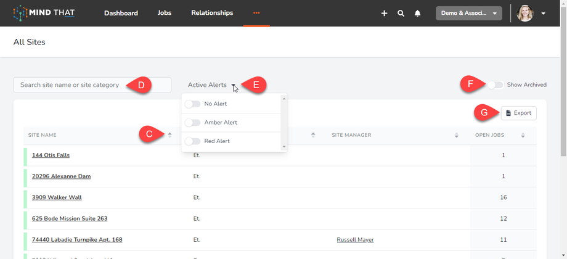This screenshot has height=259, width=567.
Task: Sort by Open Jobs column arrows
Action: [x=523, y=135]
